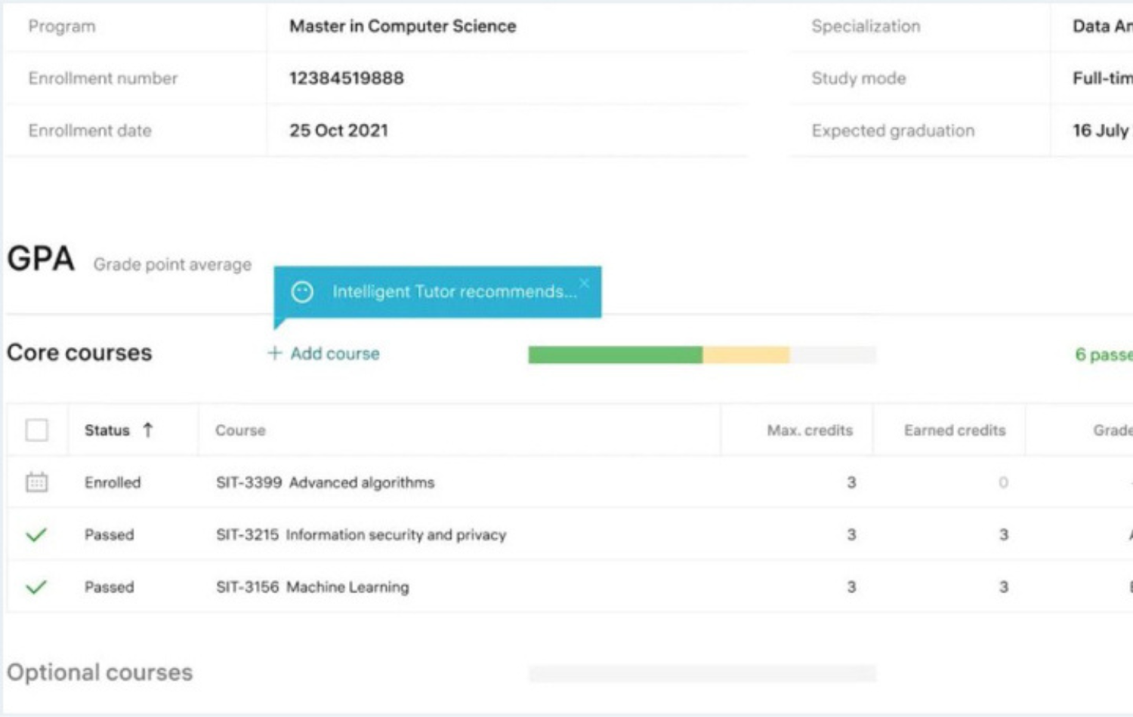Viewport: 1133px width, 717px height.
Task: Click the Optional courses progress bar
Action: (702, 673)
